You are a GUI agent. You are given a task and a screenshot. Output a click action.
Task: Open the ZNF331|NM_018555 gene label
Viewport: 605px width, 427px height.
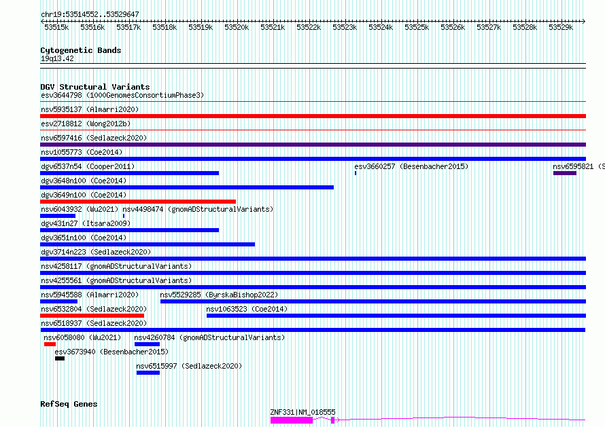point(303,412)
